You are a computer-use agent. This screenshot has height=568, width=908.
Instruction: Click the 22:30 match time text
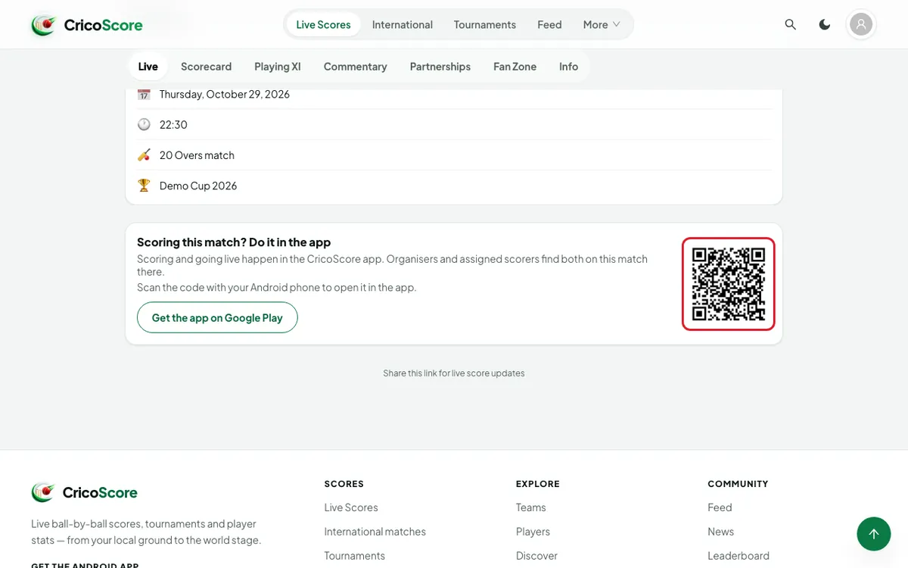pyautogui.click(x=173, y=124)
